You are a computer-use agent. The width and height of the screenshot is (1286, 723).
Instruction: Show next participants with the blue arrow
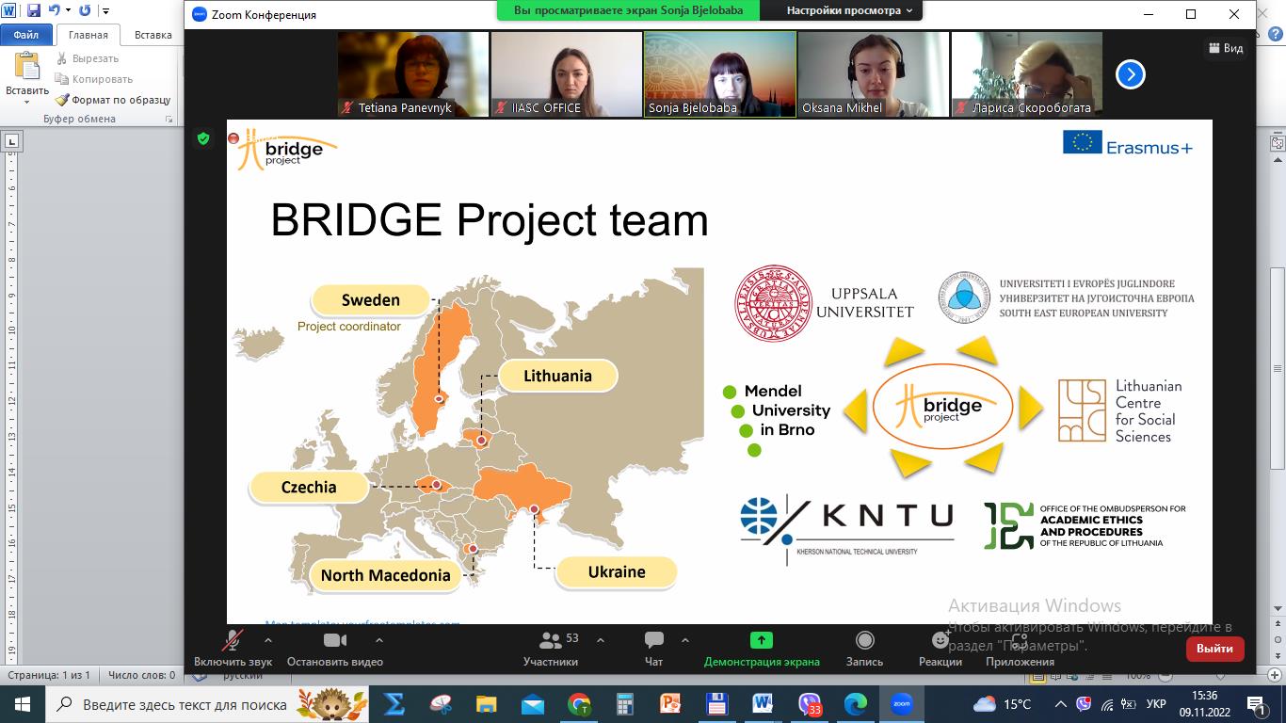pos(1130,74)
